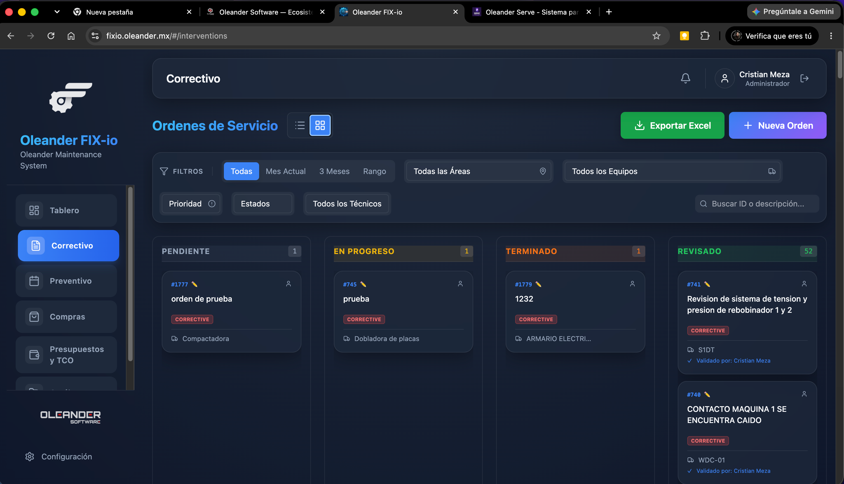Click the yellow extension icon in toolbar
The height and width of the screenshot is (484, 844).
coord(684,36)
